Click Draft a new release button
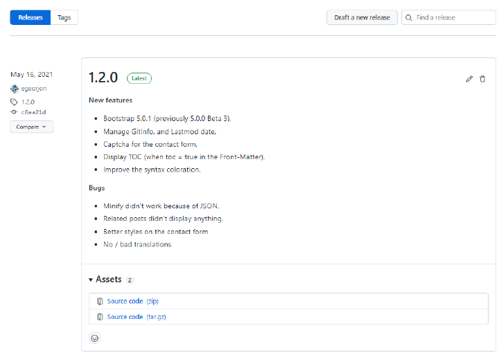 click(x=362, y=17)
